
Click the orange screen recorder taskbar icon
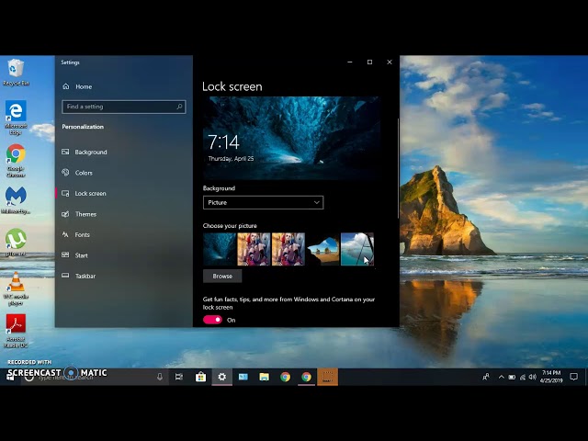[x=327, y=377]
